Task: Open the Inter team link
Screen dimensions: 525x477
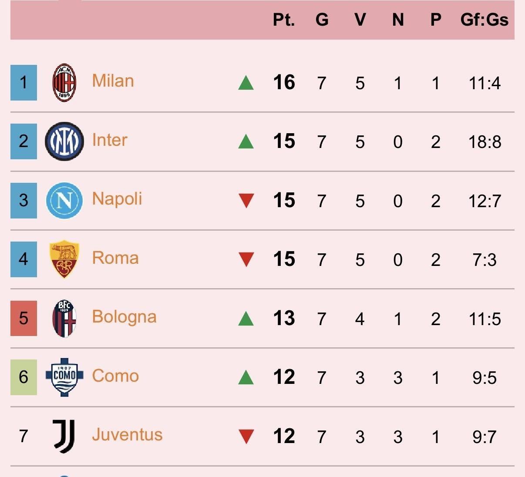Action: 110,140
